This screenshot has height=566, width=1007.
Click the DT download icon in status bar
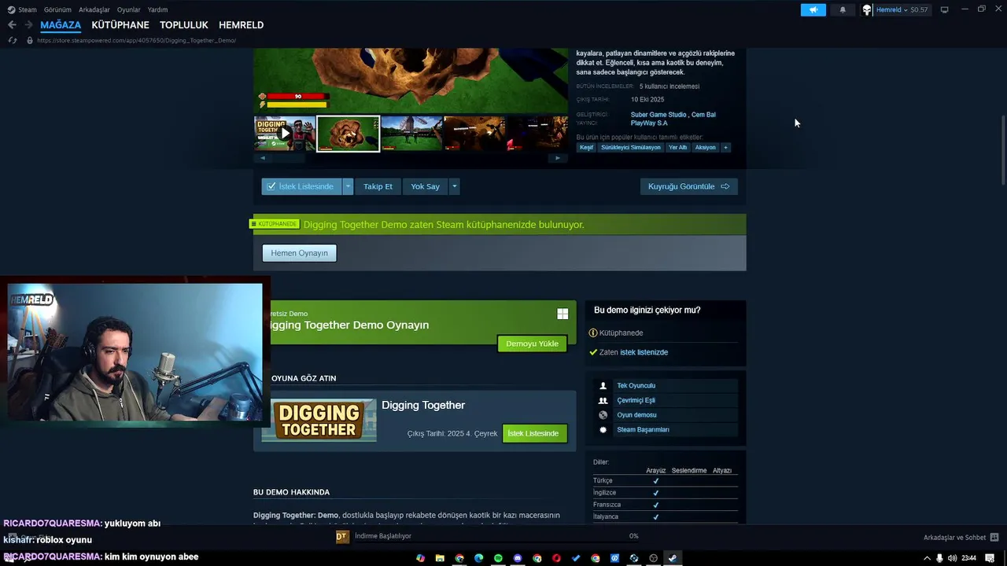pos(341,536)
